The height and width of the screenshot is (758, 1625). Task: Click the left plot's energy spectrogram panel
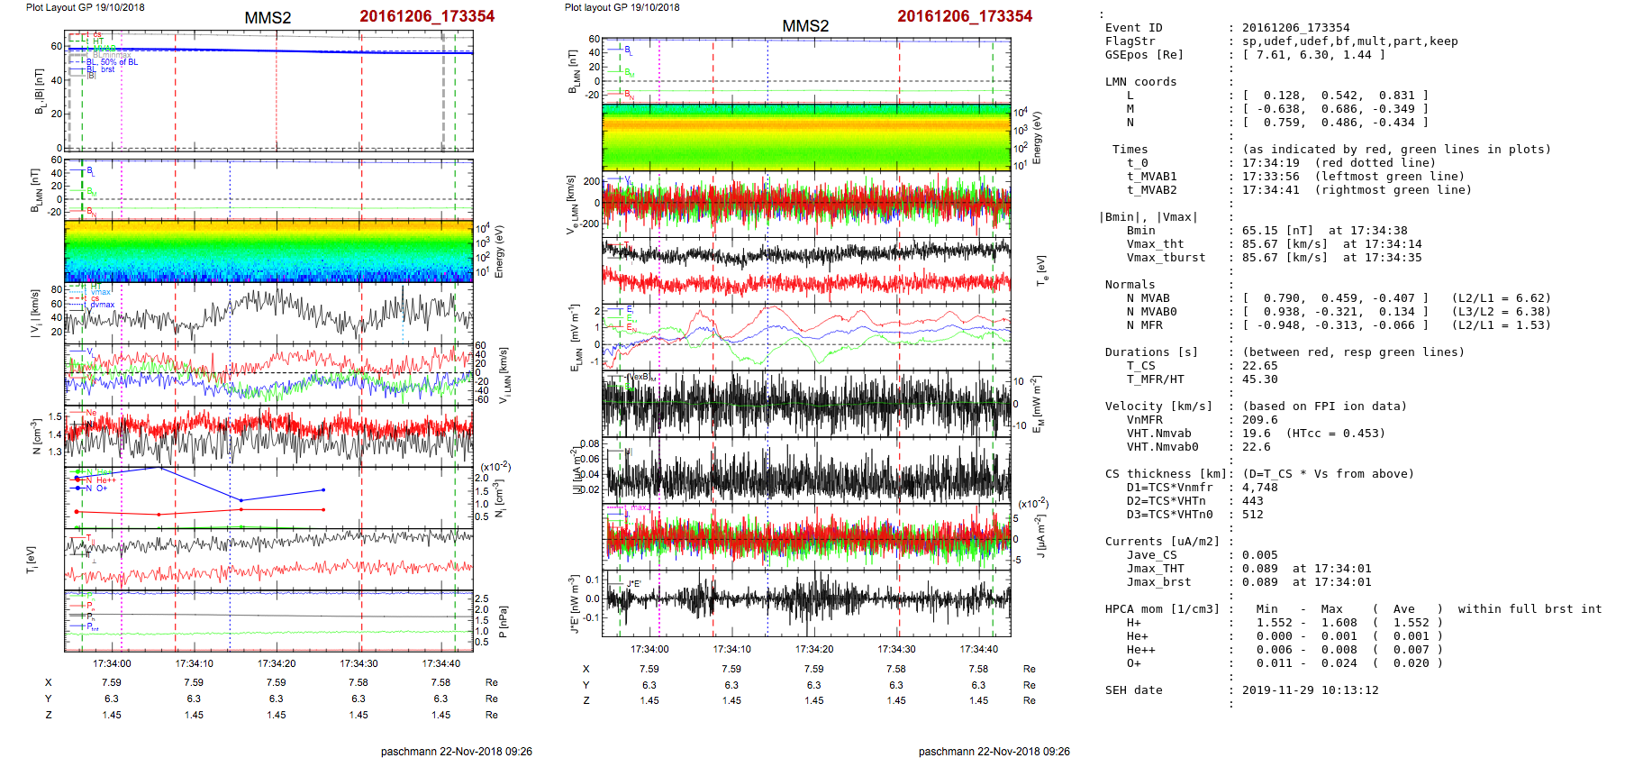[x=268, y=251]
